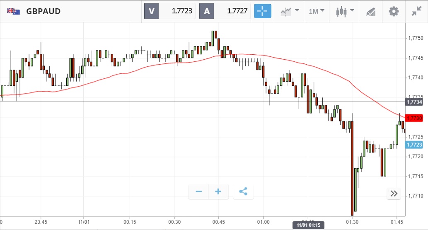Click the GBPAUD symbol name

[x=44, y=11]
